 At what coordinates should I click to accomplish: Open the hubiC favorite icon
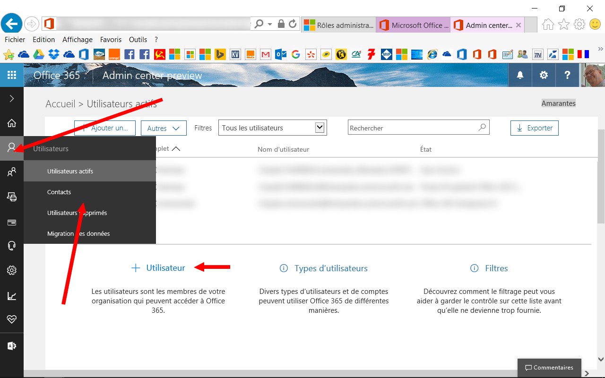pyautogui.click(x=99, y=54)
